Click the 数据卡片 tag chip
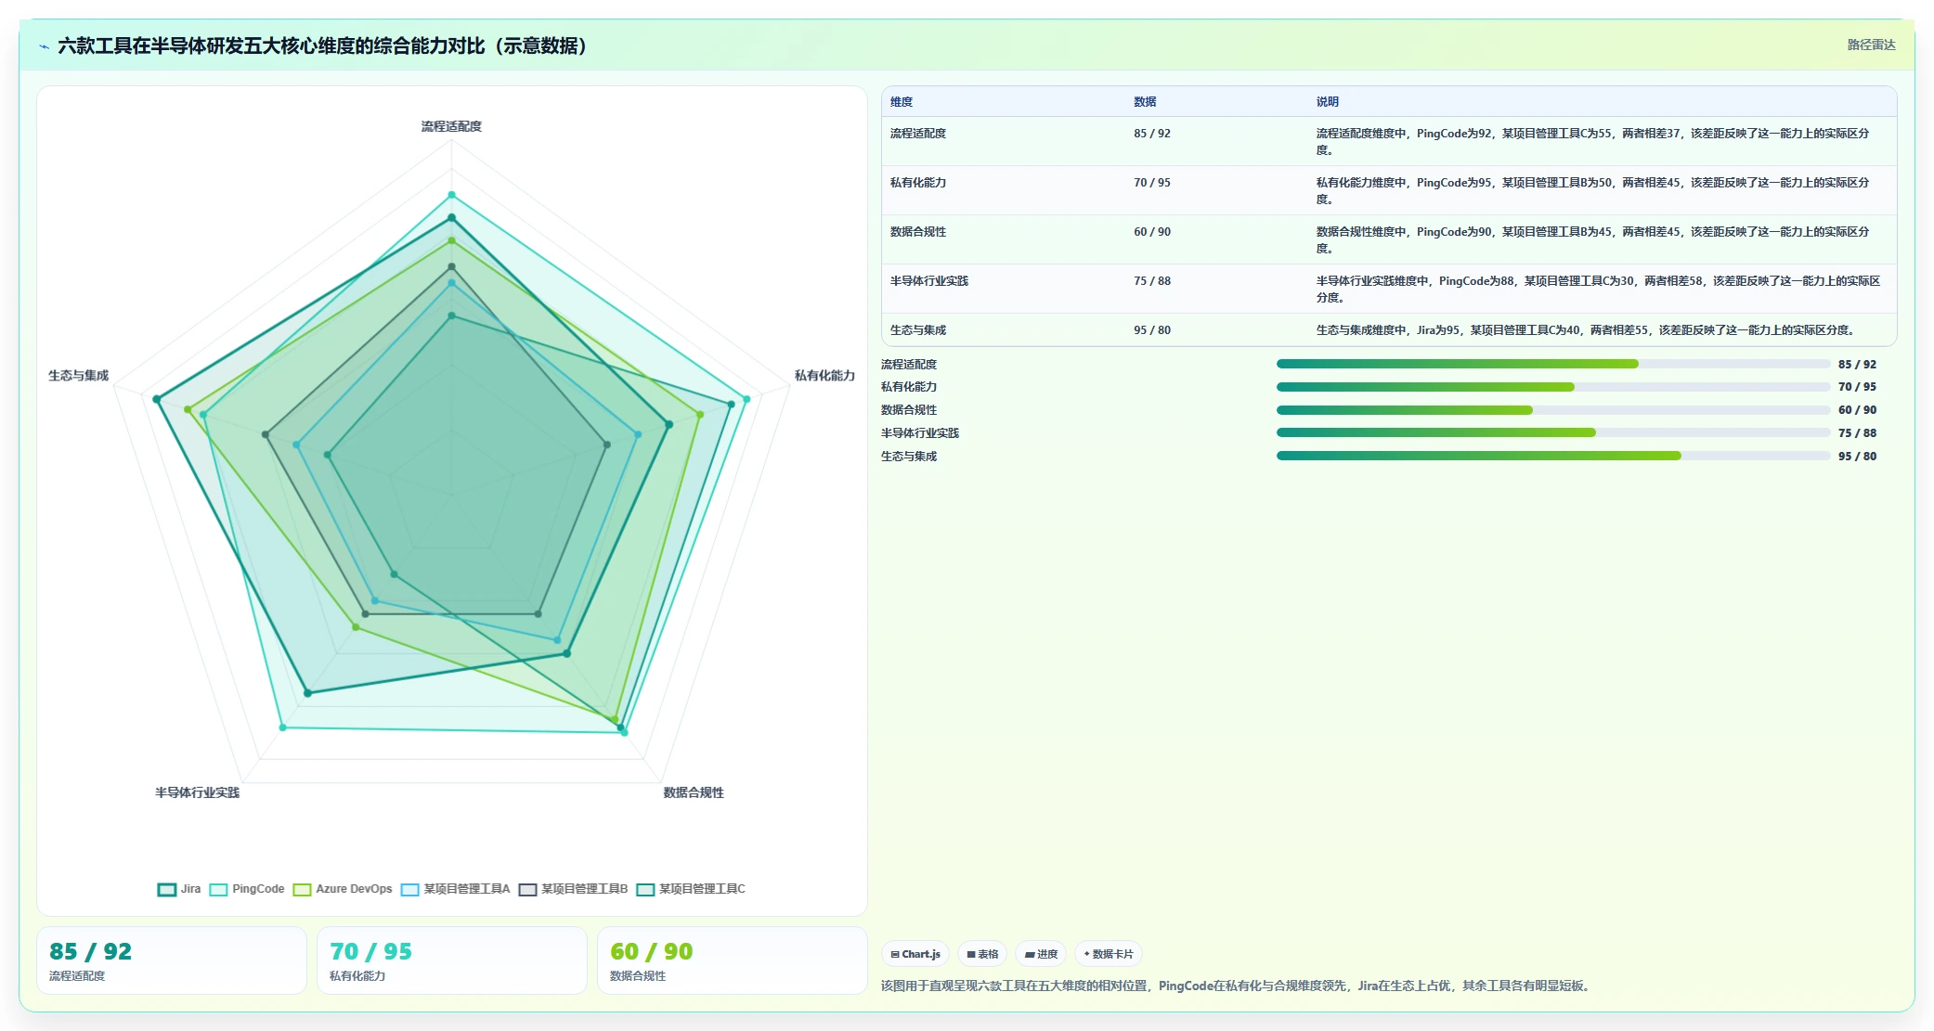 click(x=1109, y=954)
